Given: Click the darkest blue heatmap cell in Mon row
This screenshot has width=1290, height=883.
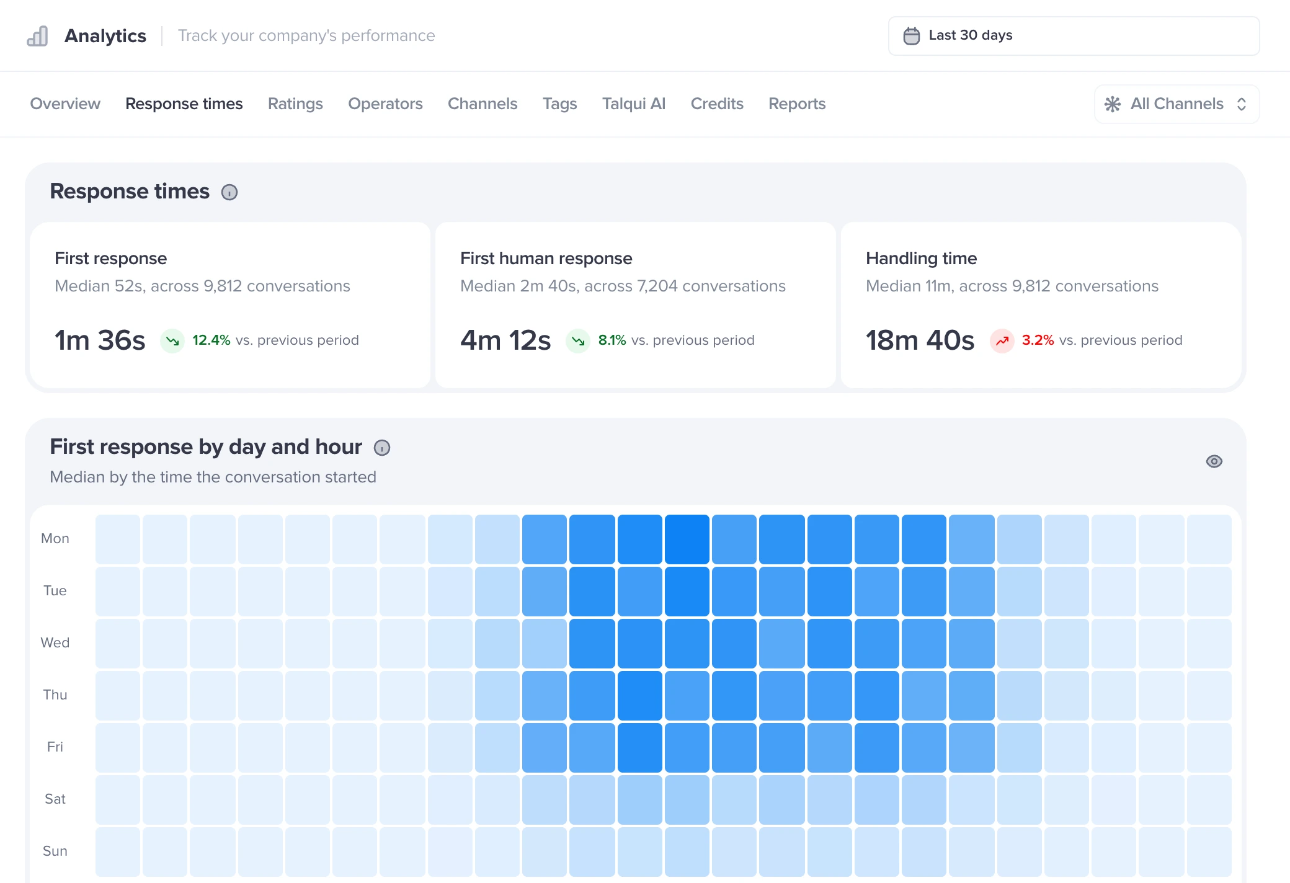Looking at the screenshot, I should pos(687,539).
